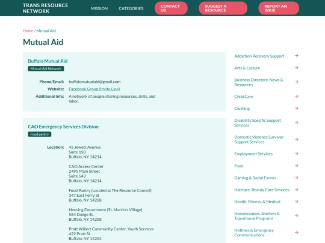Open Addiction Recovery Support category
The width and height of the screenshot is (325, 243).
[x=259, y=56]
